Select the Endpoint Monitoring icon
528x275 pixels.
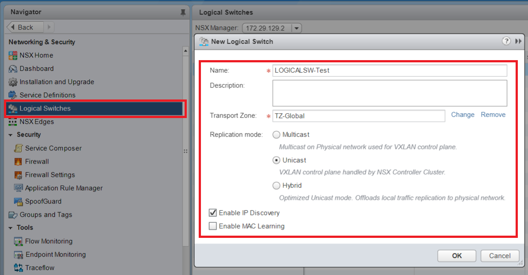point(18,255)
